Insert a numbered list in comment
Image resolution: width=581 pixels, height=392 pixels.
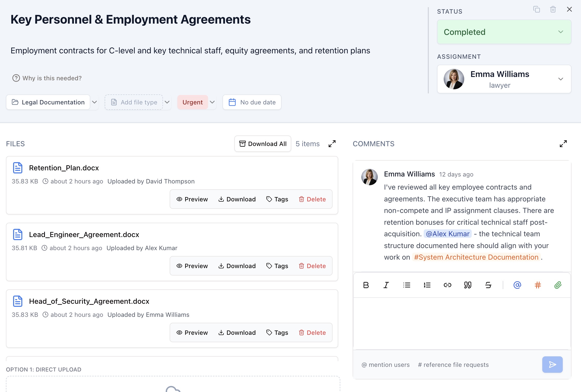[427, 285]
